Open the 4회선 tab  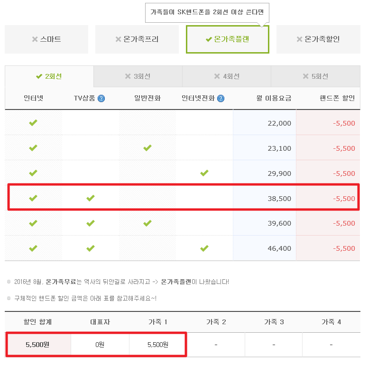coord(226,76)
